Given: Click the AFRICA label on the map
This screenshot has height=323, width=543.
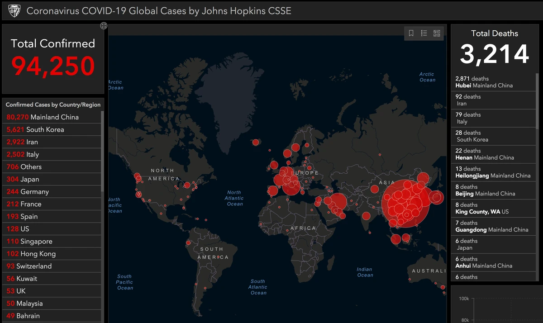Looking at the screenshot, I should click(303, 228).
